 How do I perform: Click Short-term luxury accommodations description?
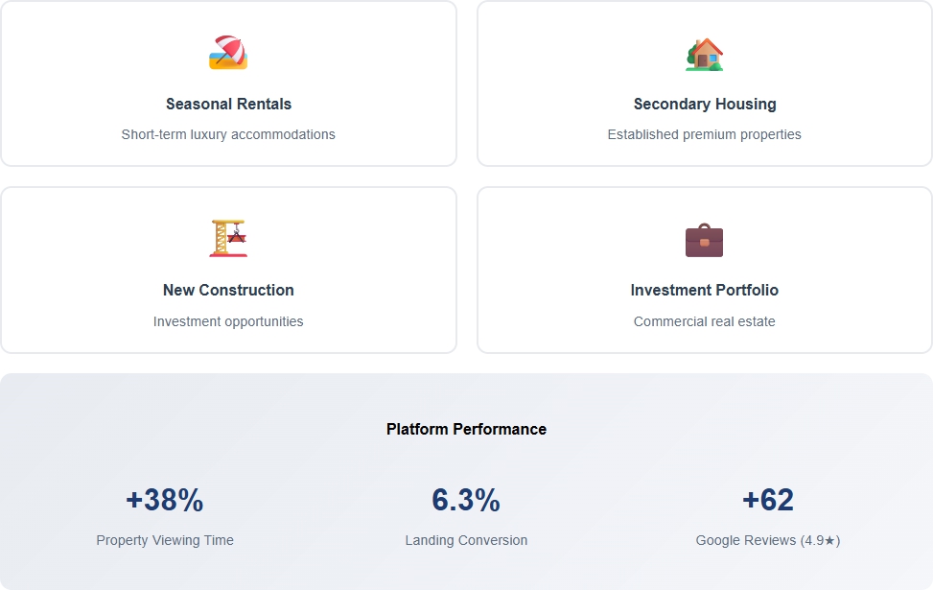pyautogui.click(x=228, y=134)
